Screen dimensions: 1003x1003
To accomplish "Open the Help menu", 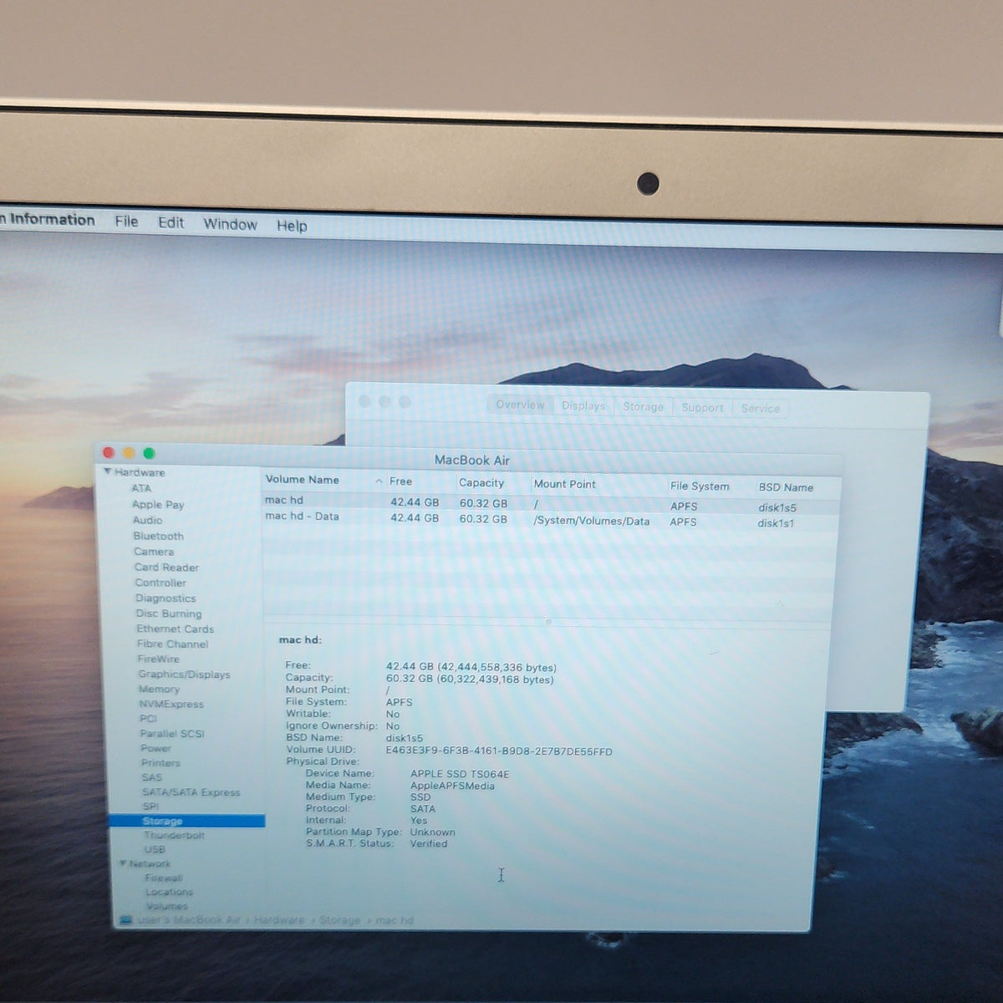I will (292, 226).
